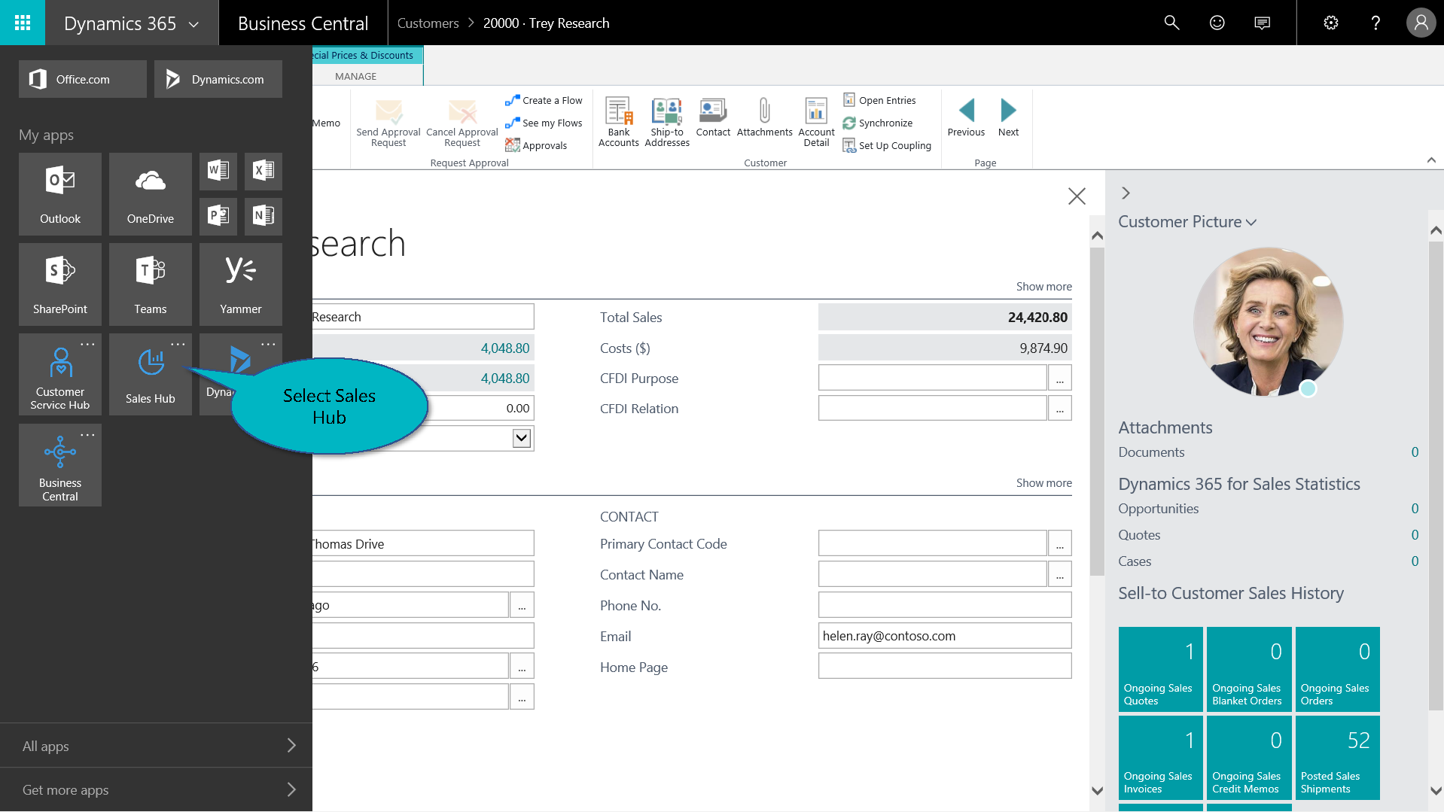Launch the Outlook app tile

60,193
